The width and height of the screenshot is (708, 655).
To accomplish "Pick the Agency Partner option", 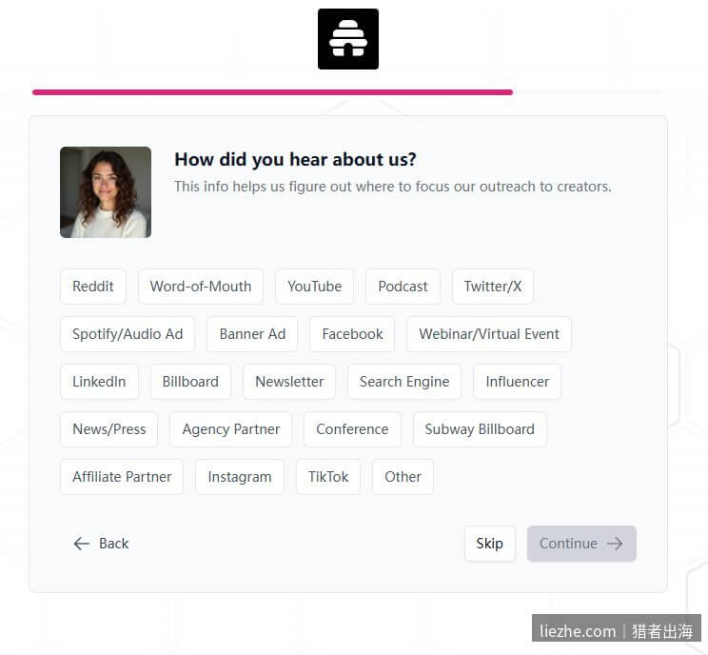I will (230, 429).
